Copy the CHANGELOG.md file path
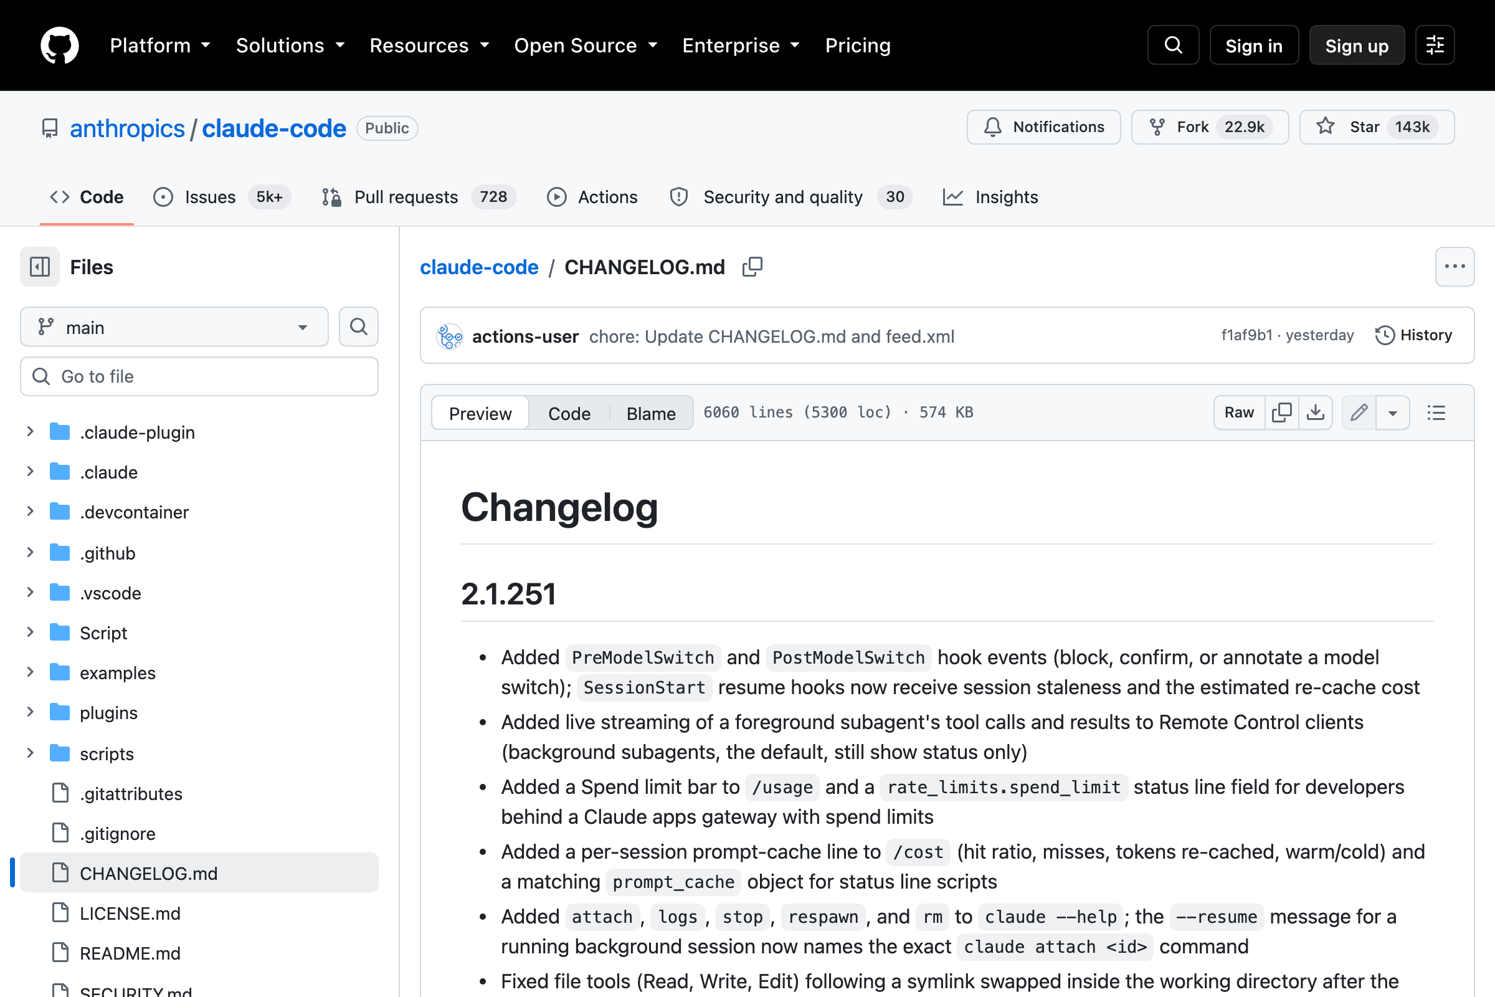1495x997 pixels. pyautogui.click(x=752, y=267)
